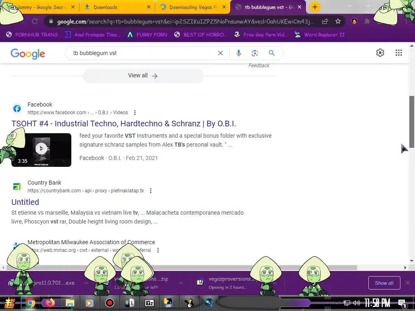This screenshot has height=311, width=415.
Task: Open the blue camera lens app in taskbar
Action: [209, 303]
